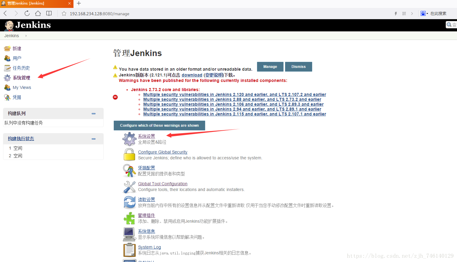Open vulnerabilities in Jenkins 2.88 link

pyautogui.click(x=232, y=99)
